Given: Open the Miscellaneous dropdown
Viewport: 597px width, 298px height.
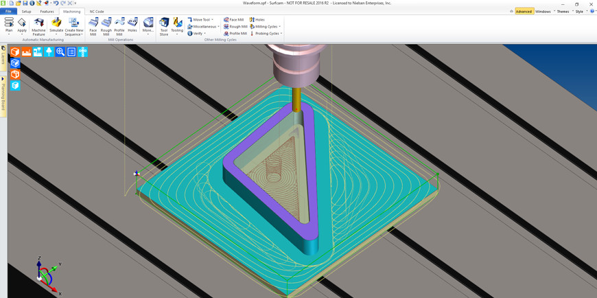Looking at the screenshot, I should pyautogui.click(x=202, y=26).
